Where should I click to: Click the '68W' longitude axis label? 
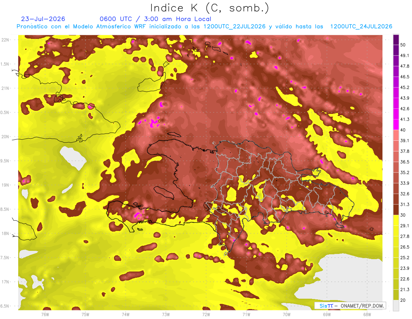[x=367, y=315]
